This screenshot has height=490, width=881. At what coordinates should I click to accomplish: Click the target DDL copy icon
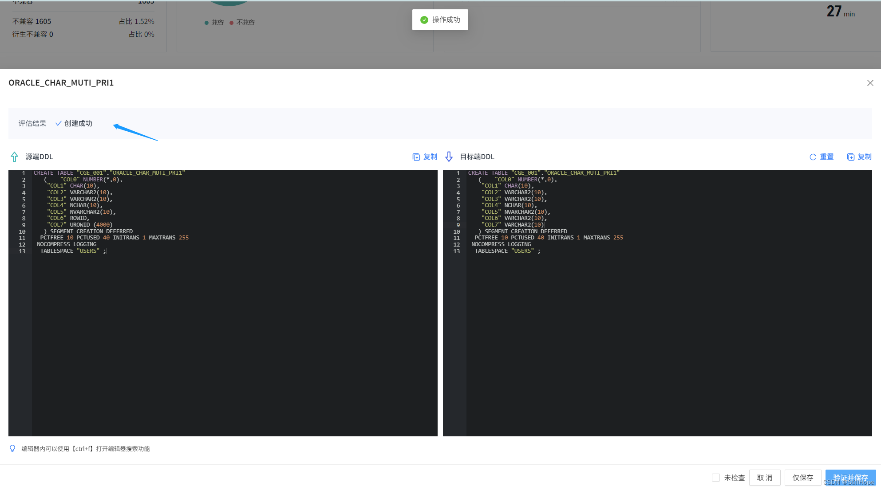click(x=850, y=157)
